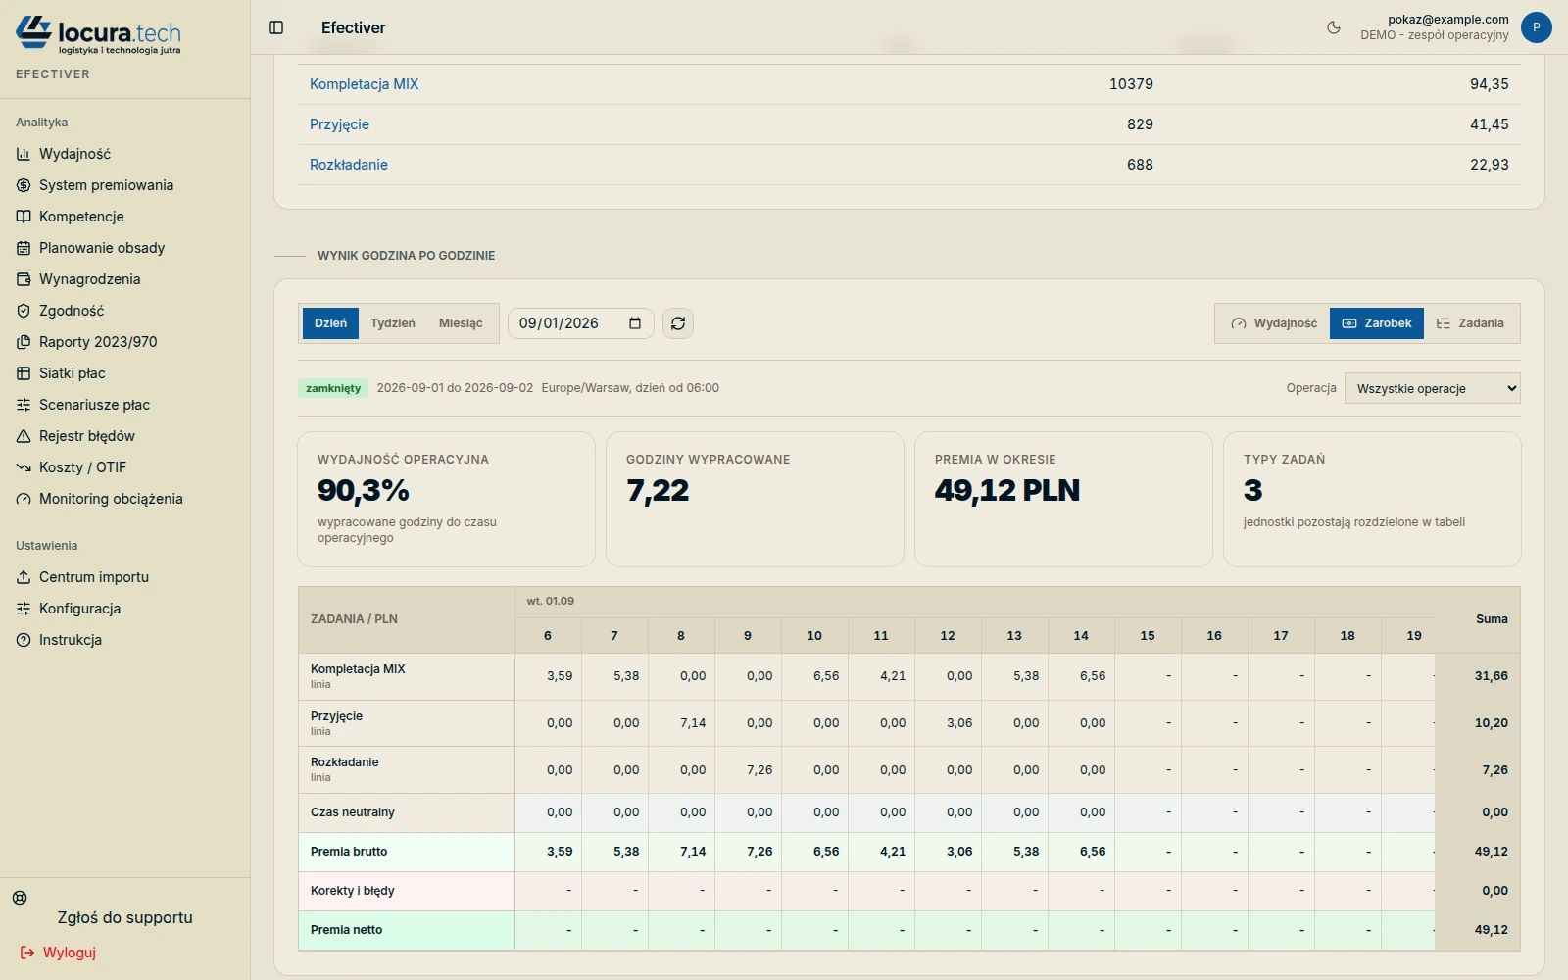Open calendar picker in date field
This screenshot has width=1568, height=980.
pyautogui.click(x=635, y=323)
